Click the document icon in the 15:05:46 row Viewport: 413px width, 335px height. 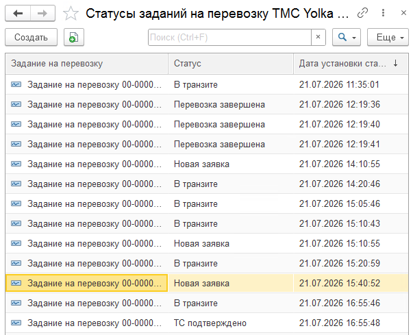16,203
